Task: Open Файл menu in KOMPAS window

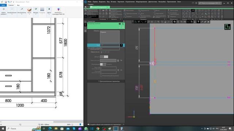Action: (x=89, y=2)
